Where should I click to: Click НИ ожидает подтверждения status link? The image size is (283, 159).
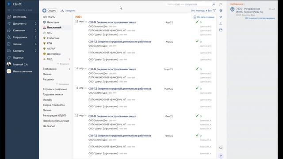pyautogui.click(x=260, y=18)
